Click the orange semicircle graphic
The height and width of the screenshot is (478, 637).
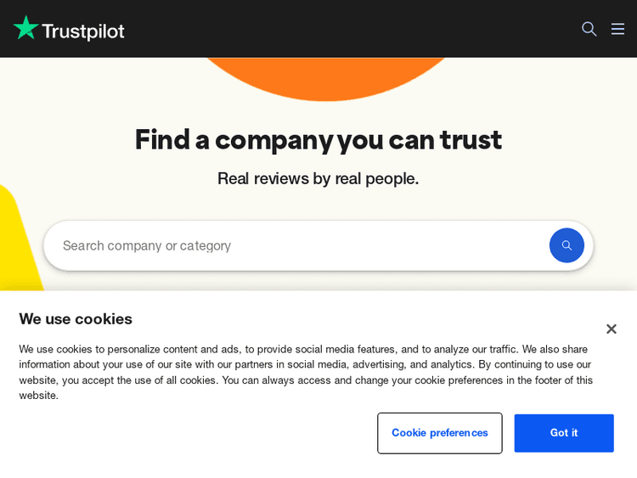pos(325,77)
